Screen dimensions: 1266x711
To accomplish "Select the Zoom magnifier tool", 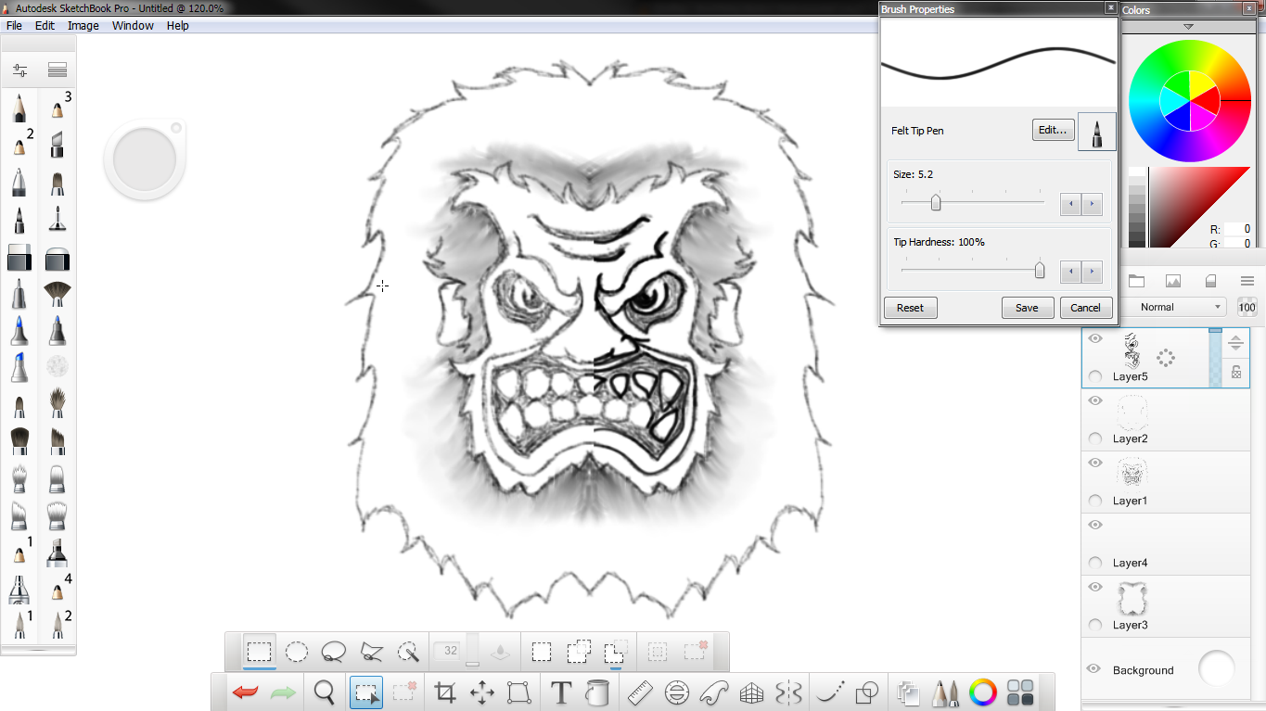I will click(x=324, y=692).
